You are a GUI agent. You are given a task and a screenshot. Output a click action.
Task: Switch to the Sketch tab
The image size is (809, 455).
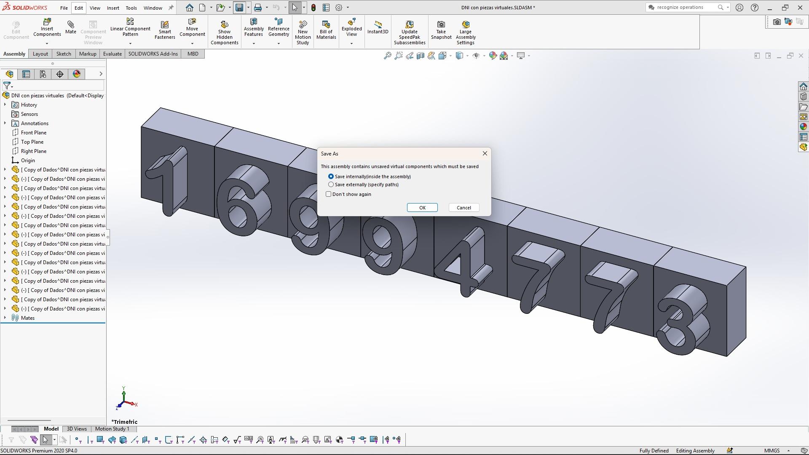tap(64, 54)
